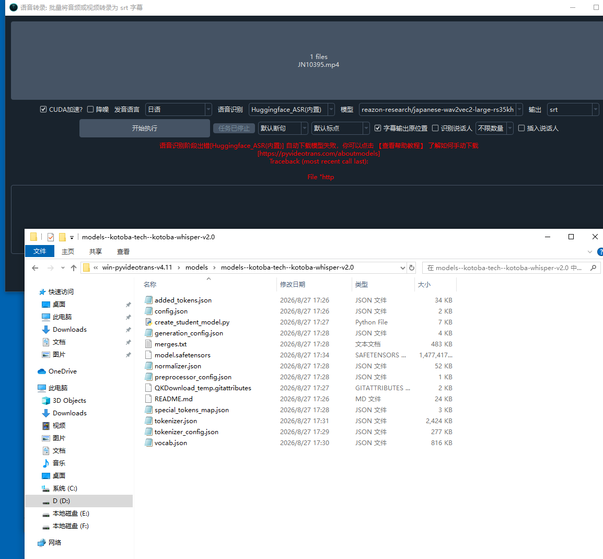The image size is (603, 559).
Task: Click the blue help icon in Explorer
Action: coord(600,252)
